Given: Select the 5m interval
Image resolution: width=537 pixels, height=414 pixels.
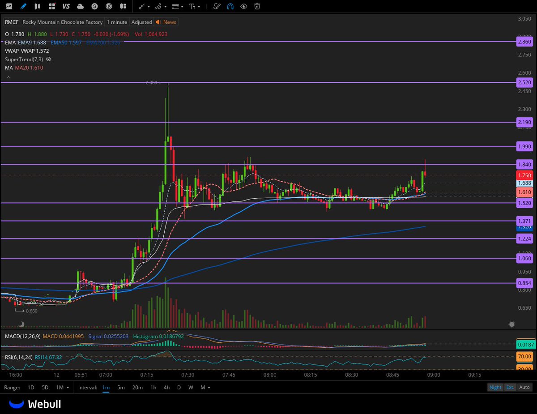Looking at the screenshot, I should pyautogui.click(x=121, y=387).
